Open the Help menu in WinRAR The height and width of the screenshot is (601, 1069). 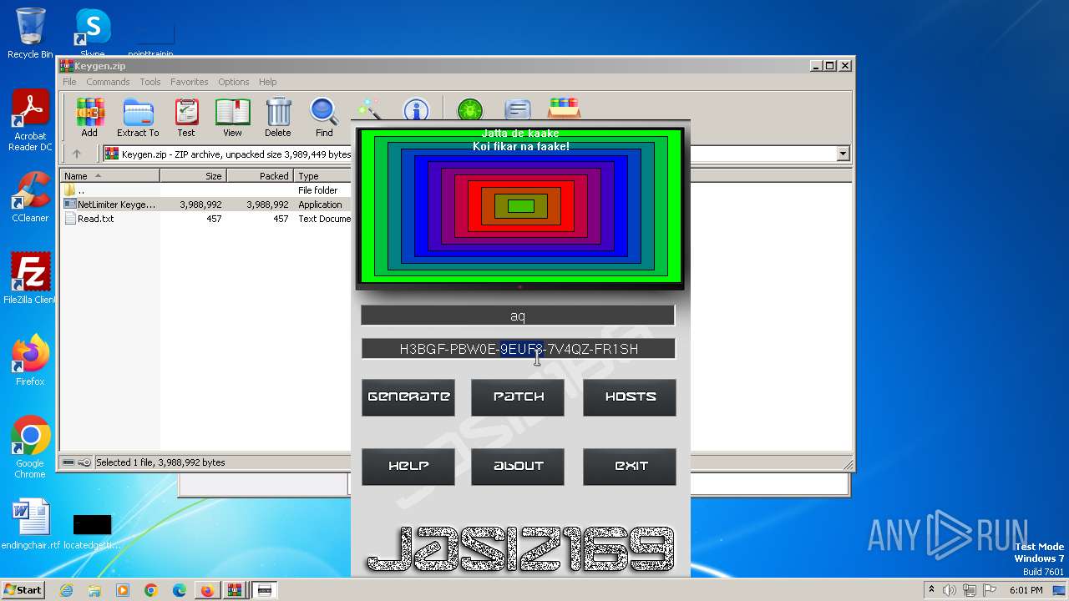pos(267,82)
